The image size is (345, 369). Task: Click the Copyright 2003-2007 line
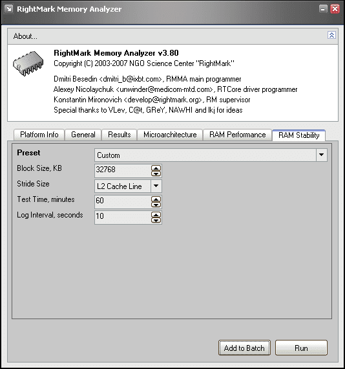144,63
